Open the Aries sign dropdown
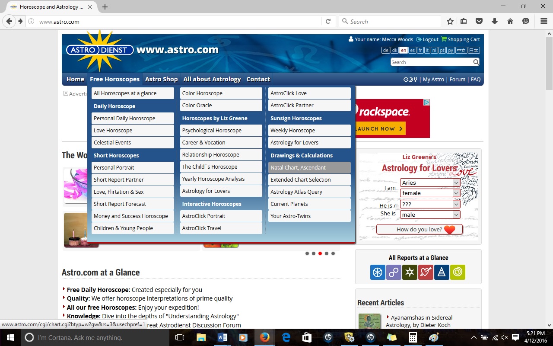Image resolution: width=553 pixels, height=346 pixels. (x=430, y=183)
